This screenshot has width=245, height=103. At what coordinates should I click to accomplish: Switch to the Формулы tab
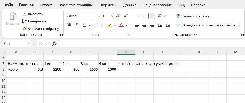pos(108,5)
